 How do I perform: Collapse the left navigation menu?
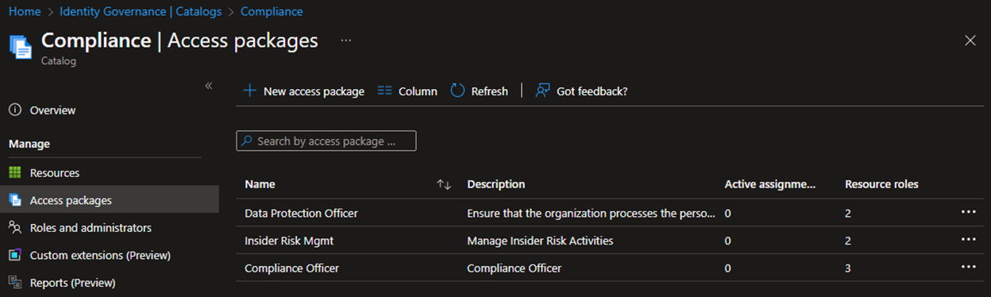(x=209, y=86)
